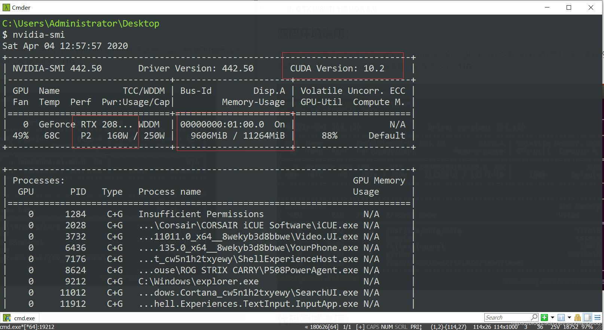Click the 18752 status bar value
The width and height of the screenshot is (604, 330).
pyautogui.click(x=571, y=327)
